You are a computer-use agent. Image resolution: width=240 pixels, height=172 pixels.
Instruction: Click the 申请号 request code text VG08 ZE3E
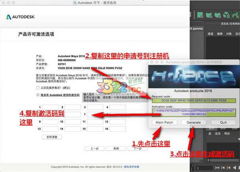pos(90,68)
